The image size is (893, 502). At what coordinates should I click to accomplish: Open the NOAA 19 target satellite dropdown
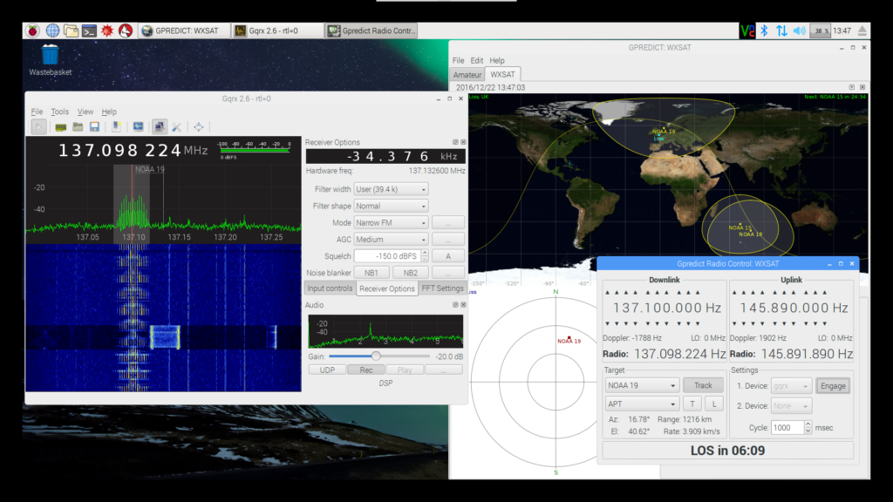click(x=641, y=385)
